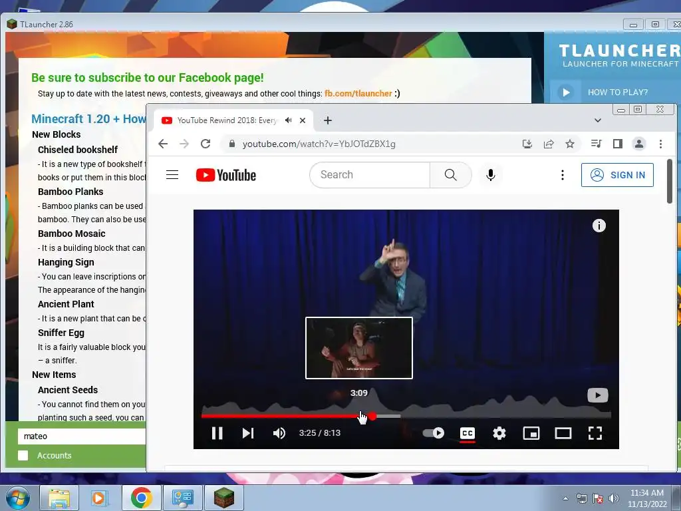Screen dimensions: 681x511
Task: Open Chrome profile avatar
Action: point(639,144)
